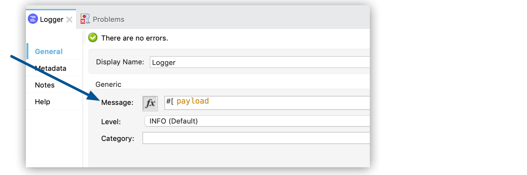Click the Category input field
This screenshot has height=175, width=527.
256,138
